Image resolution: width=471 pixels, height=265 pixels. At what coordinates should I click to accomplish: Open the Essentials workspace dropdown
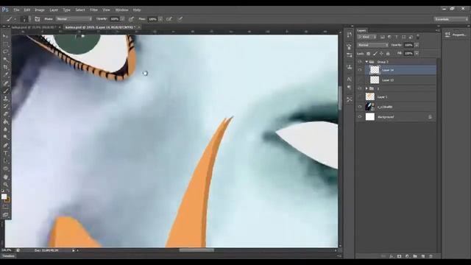point(451,19)
